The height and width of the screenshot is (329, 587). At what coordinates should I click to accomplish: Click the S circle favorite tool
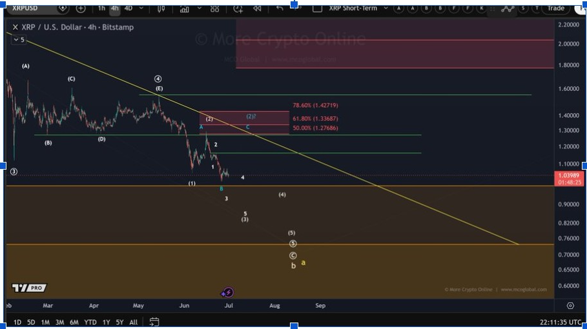point(523,8)
